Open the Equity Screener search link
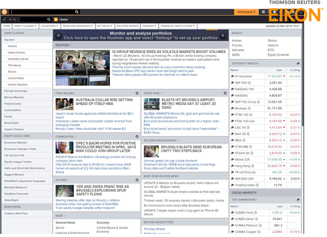Viewport: 327px width, 237px height. 279,55
